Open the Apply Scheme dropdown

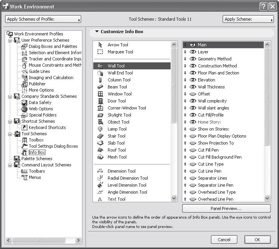pos(248,19)
